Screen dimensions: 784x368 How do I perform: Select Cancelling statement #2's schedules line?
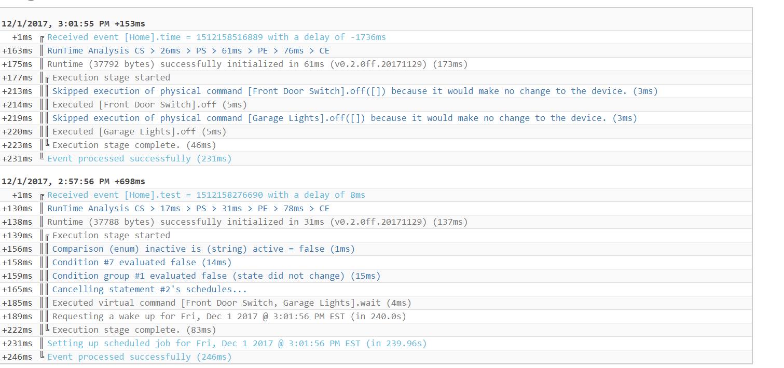(149, 290)
